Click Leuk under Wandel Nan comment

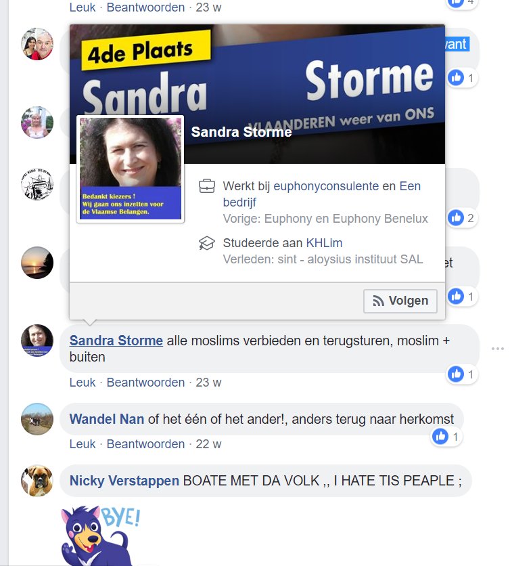[83, 444]
